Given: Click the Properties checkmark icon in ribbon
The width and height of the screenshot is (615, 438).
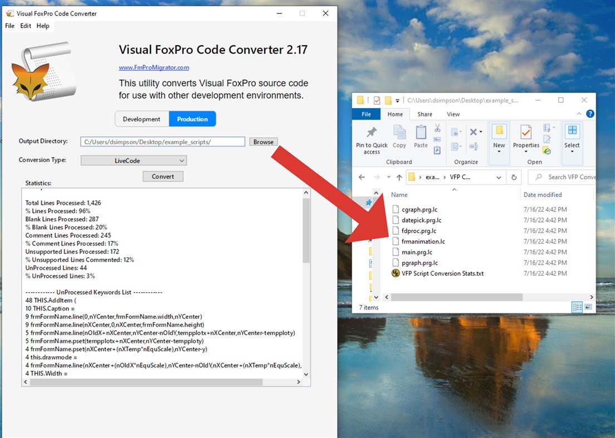Looking at the screenshot, I should [526, 132].
